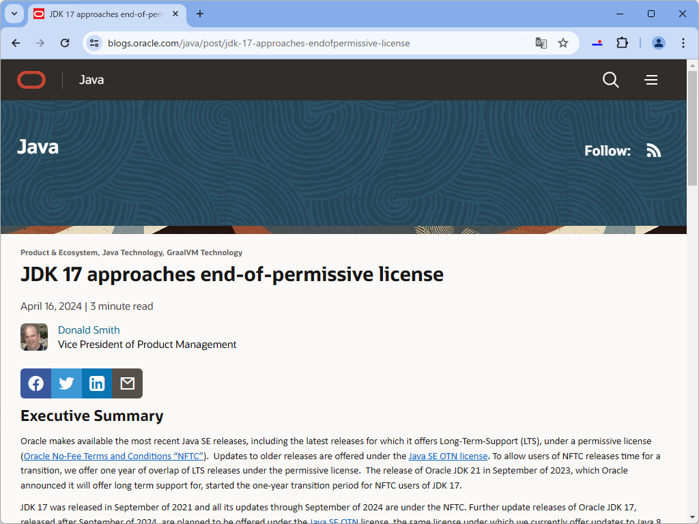Open the Oracle No-Fee Terms and Conditions link
Viewport: 699px width, 524px height.
pyautogui.click(x=114, y=456)
